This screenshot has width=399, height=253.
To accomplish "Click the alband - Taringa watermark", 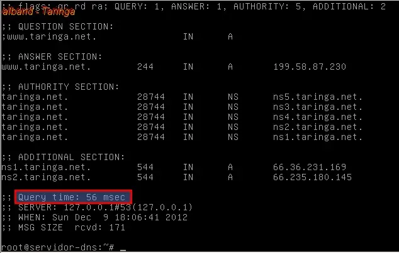I will click(38, 11).
